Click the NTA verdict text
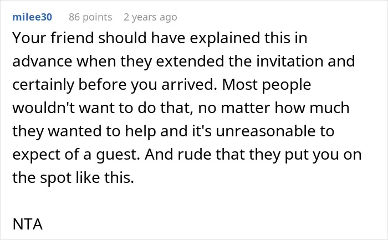The image size is (388, 240). point(28,224)
